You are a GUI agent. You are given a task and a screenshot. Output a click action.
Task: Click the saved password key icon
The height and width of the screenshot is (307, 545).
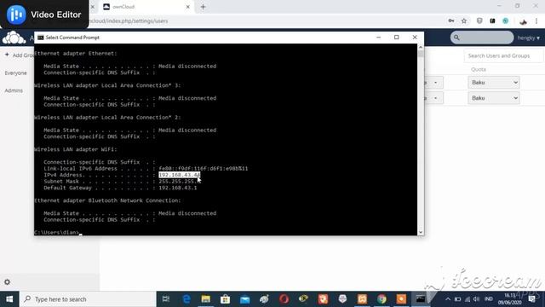tap(451, 20)
